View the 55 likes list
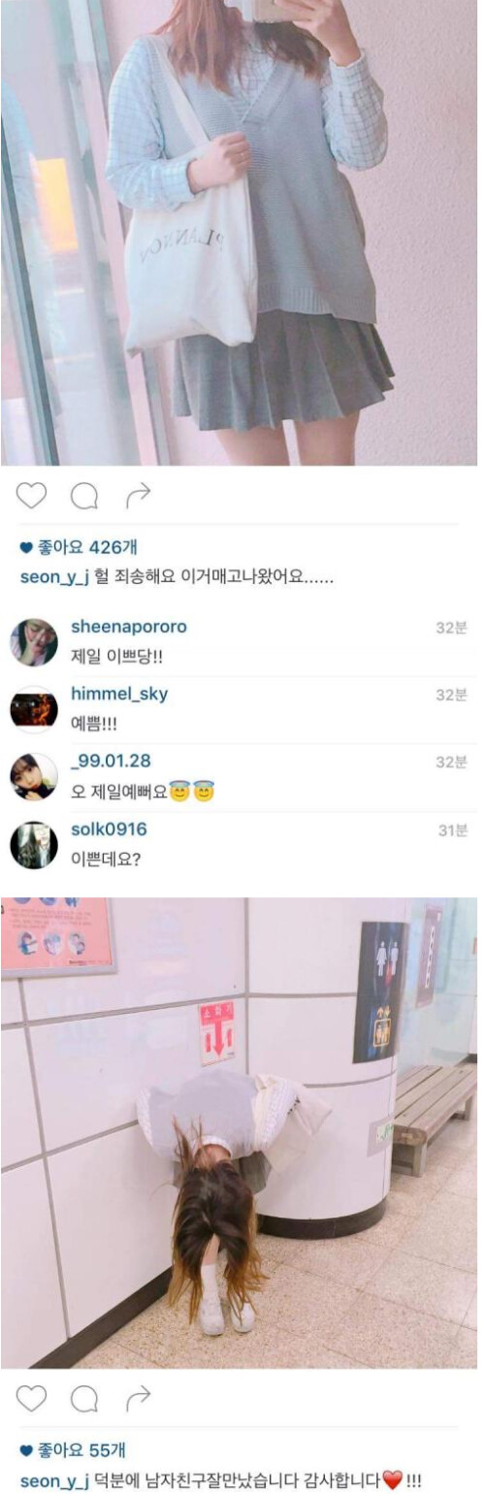Screen dimensions: 485x1494 tap(73, 1451)
